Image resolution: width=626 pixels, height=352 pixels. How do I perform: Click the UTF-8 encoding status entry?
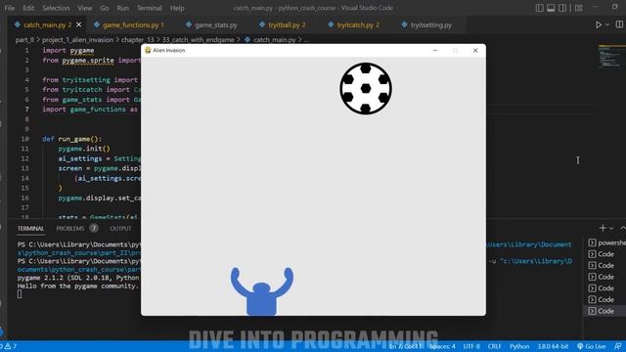coord(471,346)
